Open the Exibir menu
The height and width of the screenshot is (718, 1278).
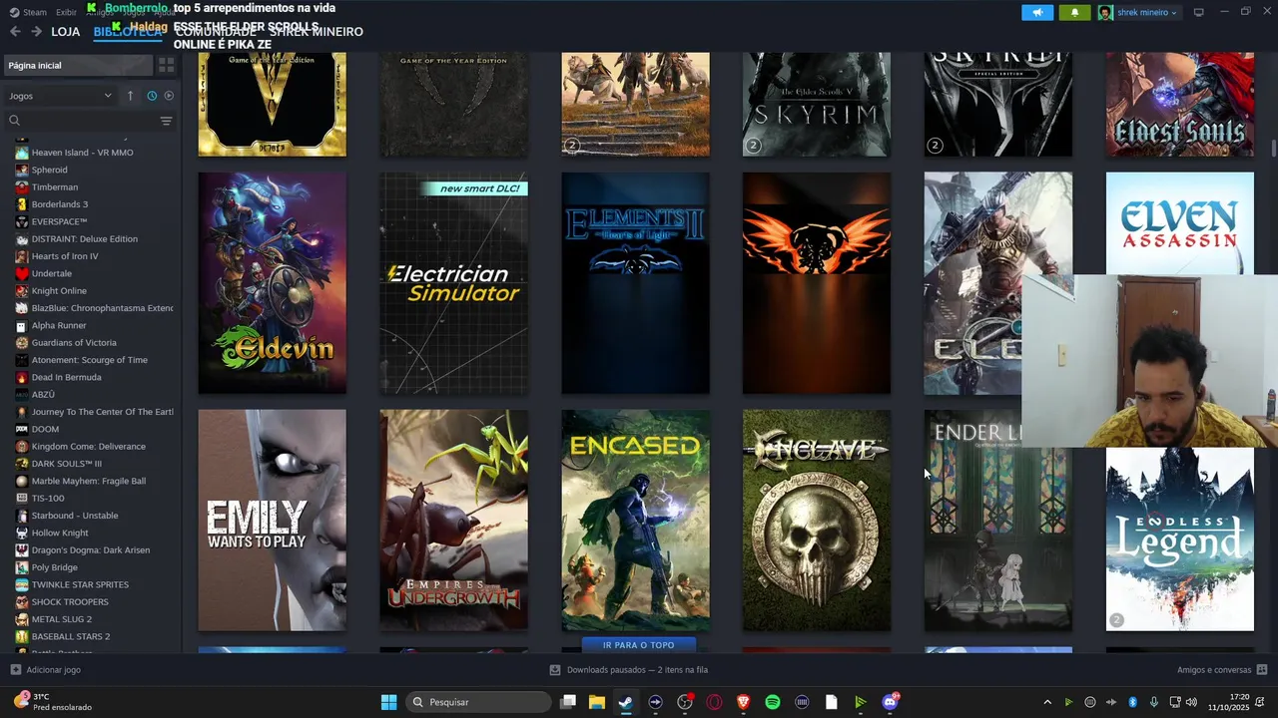tap(66, 12)
